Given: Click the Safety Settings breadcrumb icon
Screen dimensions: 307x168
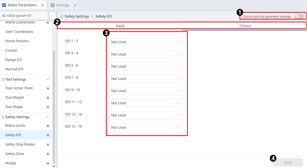Looking at the screenshot, I should click(x=62, y=16).
